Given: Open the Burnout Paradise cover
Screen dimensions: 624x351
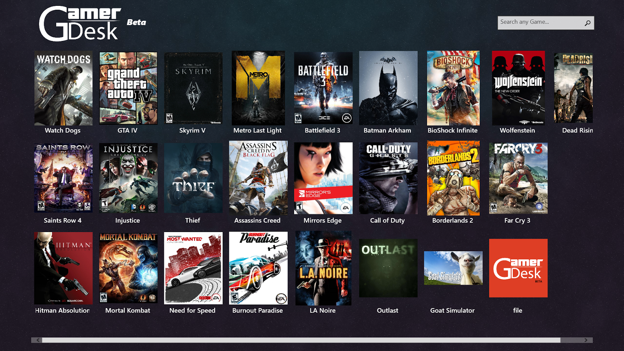Looking at the screenshot, I should (x=258, y=268).
